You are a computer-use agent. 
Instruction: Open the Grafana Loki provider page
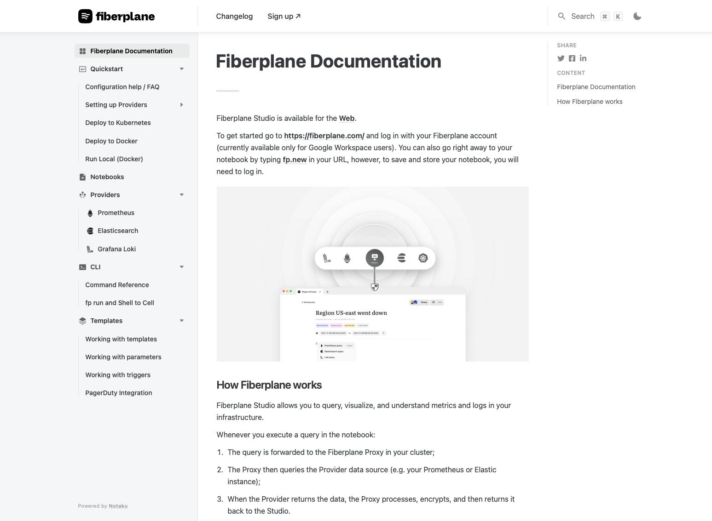click(116, 249)
